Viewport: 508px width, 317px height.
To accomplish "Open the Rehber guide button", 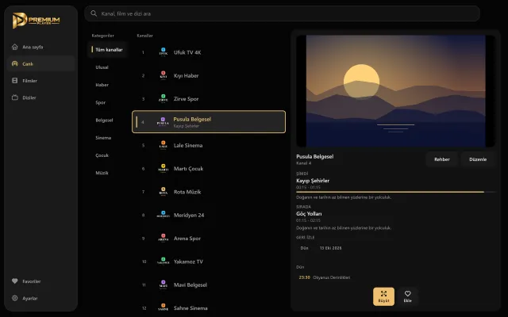I will tap(442, 159).
